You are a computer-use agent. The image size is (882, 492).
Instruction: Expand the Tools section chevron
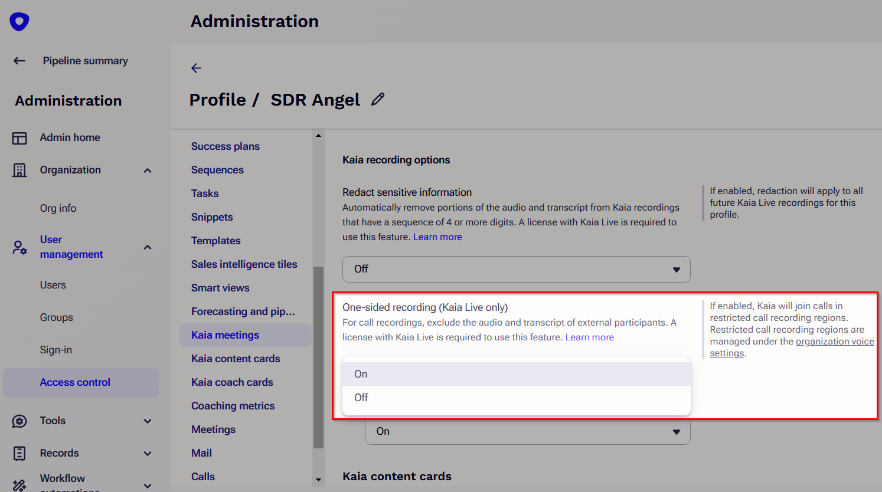coord(148,421)
